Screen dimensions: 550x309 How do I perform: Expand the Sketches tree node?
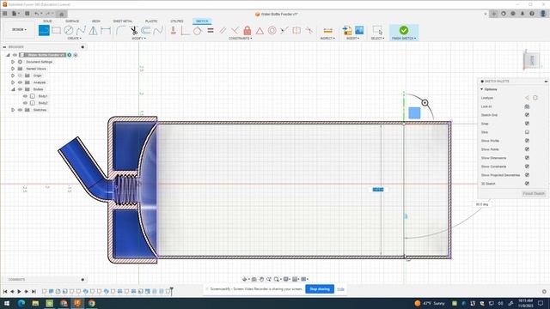13,110
